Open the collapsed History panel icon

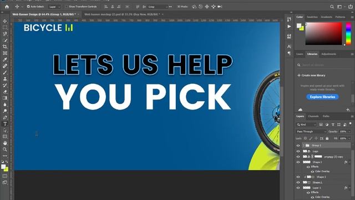point(289,19)
